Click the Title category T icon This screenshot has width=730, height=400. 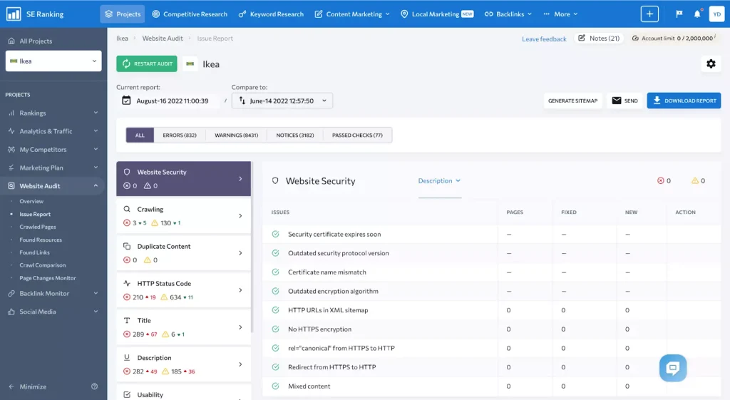coord(127,320)
